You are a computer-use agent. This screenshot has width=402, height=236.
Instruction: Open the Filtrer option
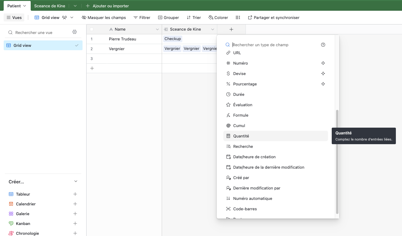[142, 17]
